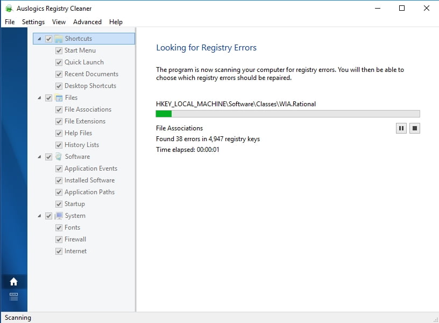
Task: Click the 'Looking for Registry Errors' heading
Action: coord(207,47)
